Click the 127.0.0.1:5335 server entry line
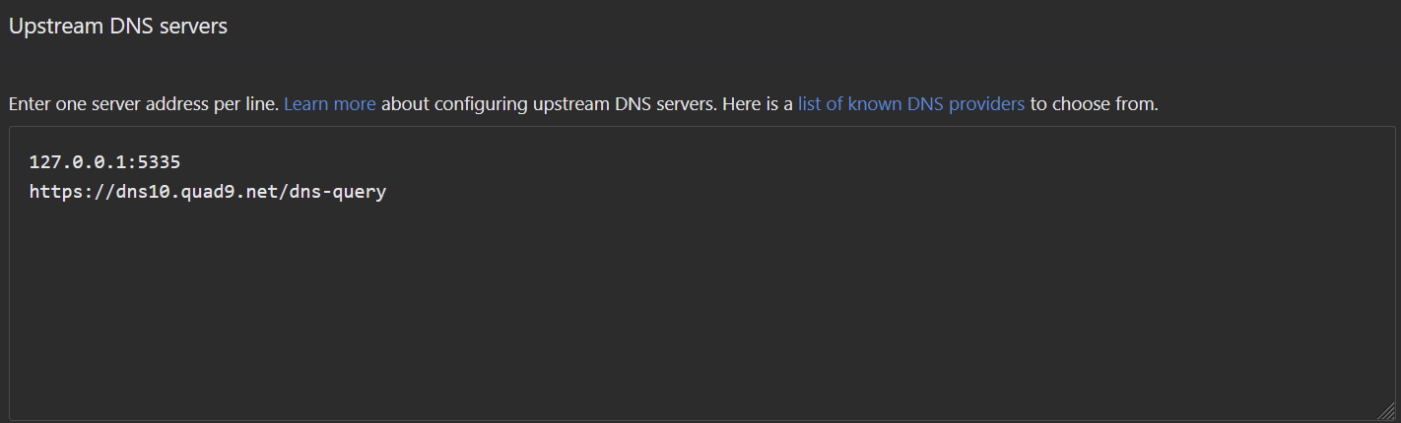 104,162
